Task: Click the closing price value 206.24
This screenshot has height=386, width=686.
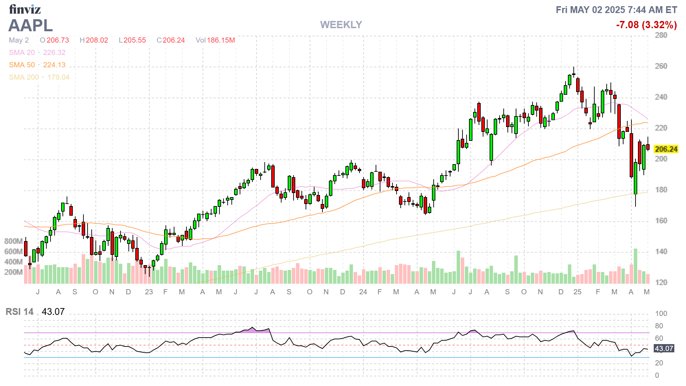Action: coord(174,40)
